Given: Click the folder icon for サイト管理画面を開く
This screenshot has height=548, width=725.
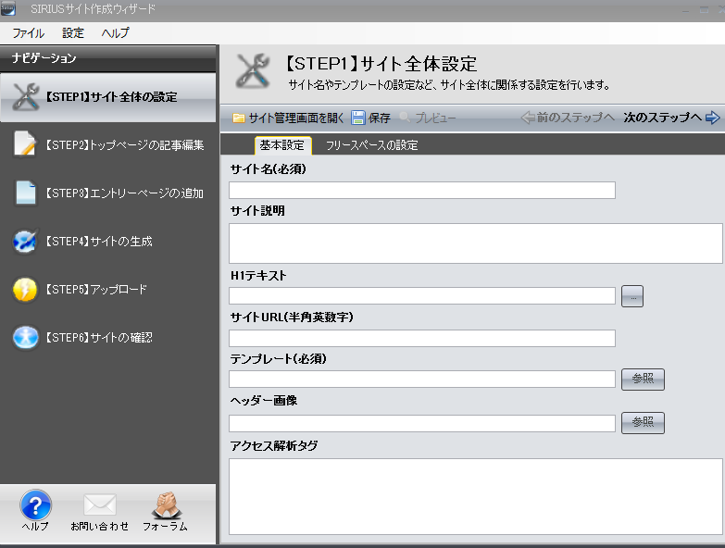Looking at the screenshot, I should click(x=239, y=118).
